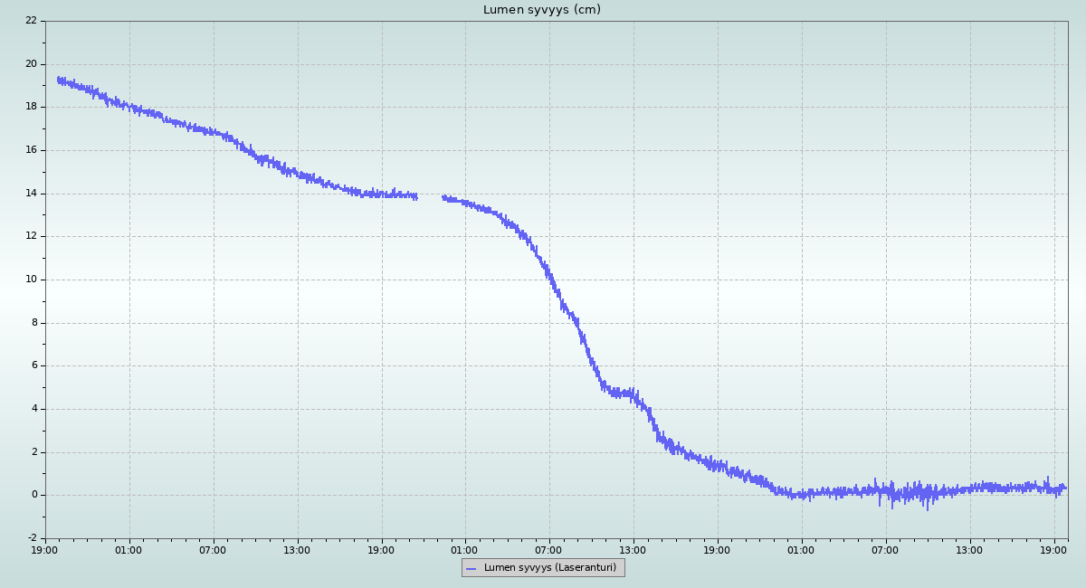
Task: Click the rightmost 13:00 x-axis label
Action: point(970,550)
